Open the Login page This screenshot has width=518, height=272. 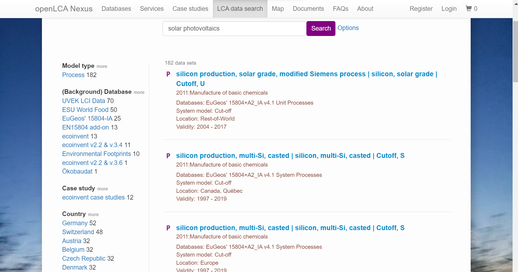point(449,9)
